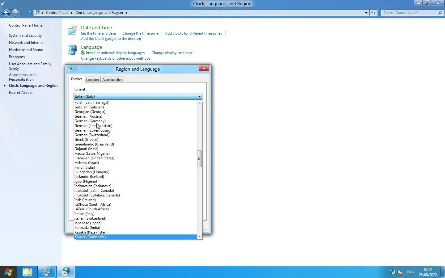This screenshot has height=278, width=445.
Task: Click the muted volume tray icon
Action: (x=400, y=272)
